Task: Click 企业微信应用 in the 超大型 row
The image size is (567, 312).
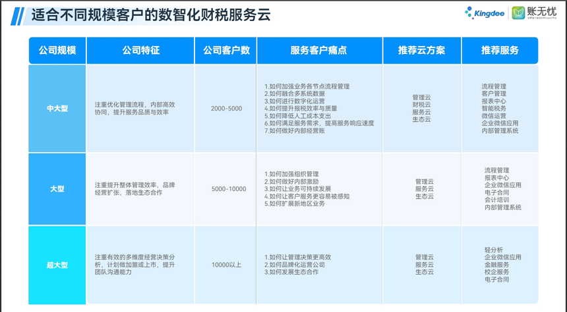Action: click(503, 257)
